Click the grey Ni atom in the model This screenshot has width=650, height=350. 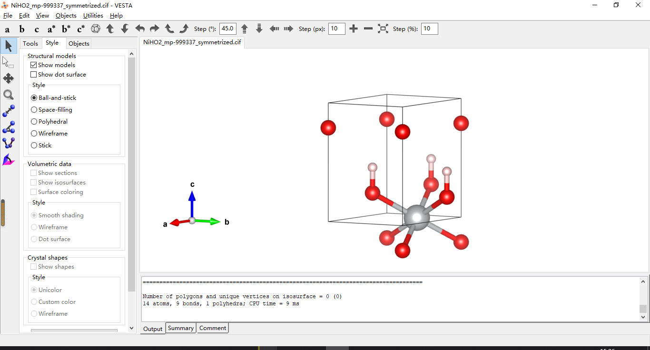click(x=416, y=218)
